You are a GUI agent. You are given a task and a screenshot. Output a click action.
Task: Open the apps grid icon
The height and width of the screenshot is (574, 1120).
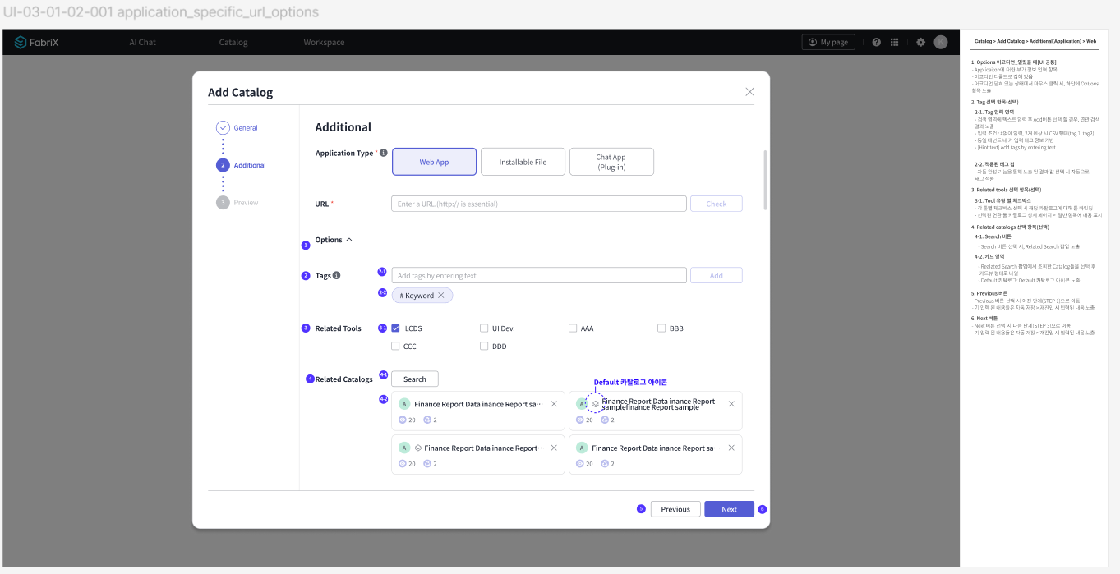pyautogui.click(x=895, y=42)
